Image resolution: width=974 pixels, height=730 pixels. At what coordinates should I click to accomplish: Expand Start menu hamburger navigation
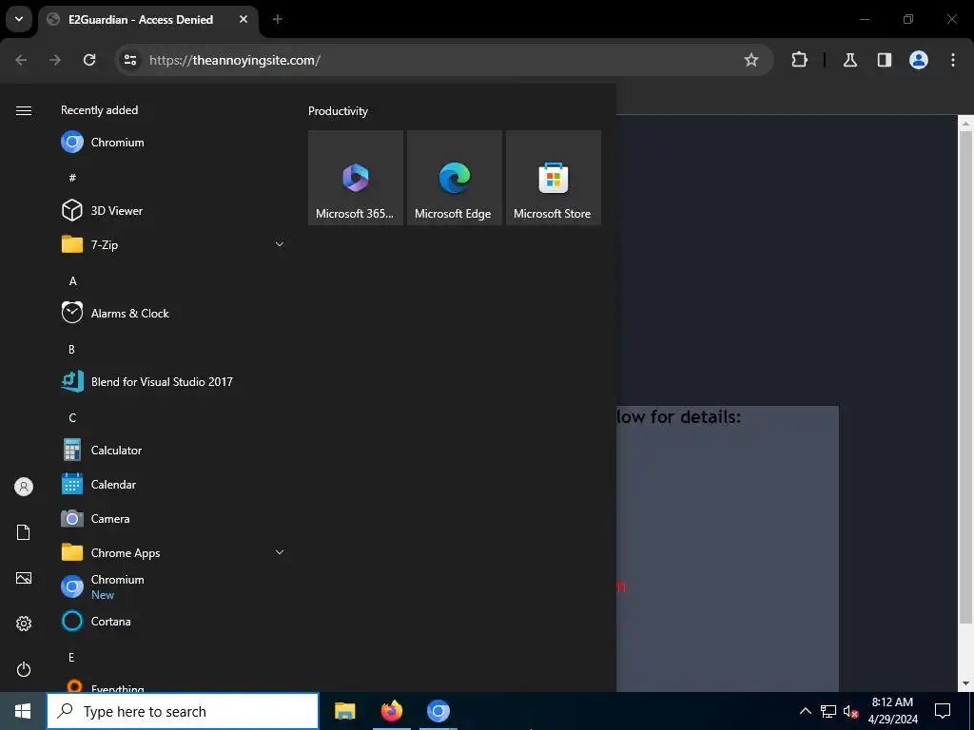click(24, 110)
